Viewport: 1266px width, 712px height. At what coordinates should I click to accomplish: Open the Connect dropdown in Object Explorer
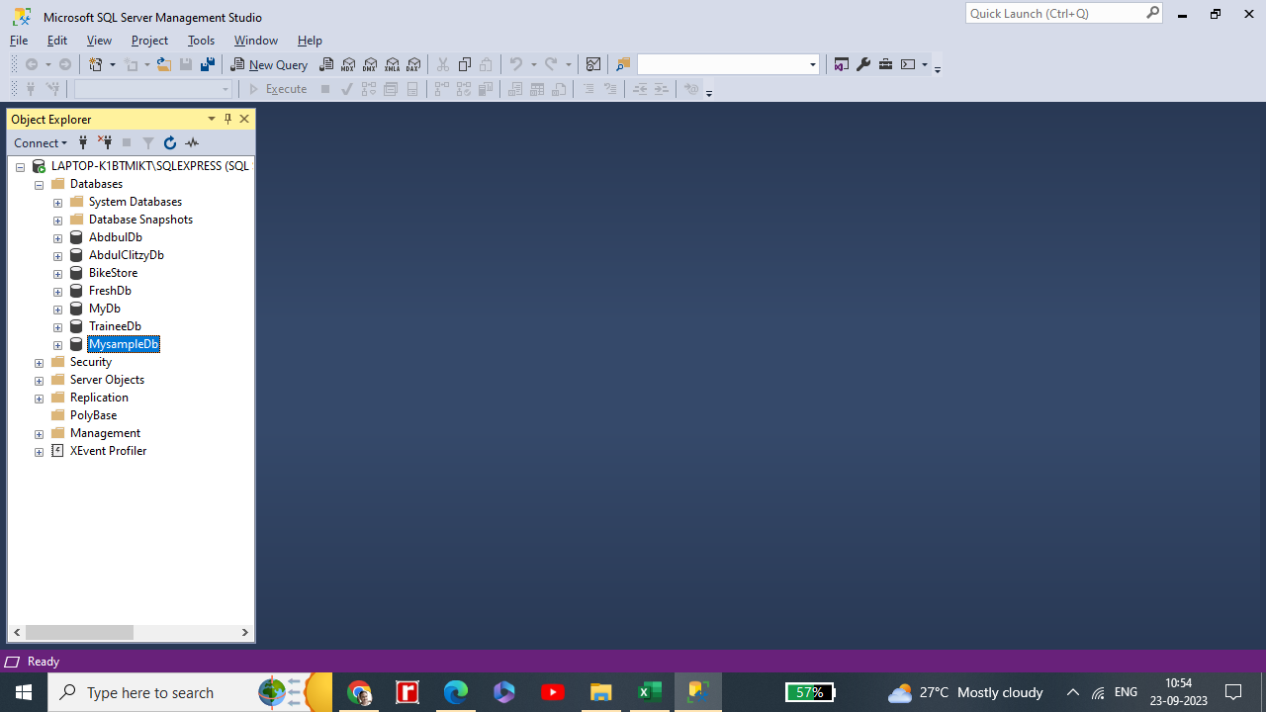click(41, 142)
